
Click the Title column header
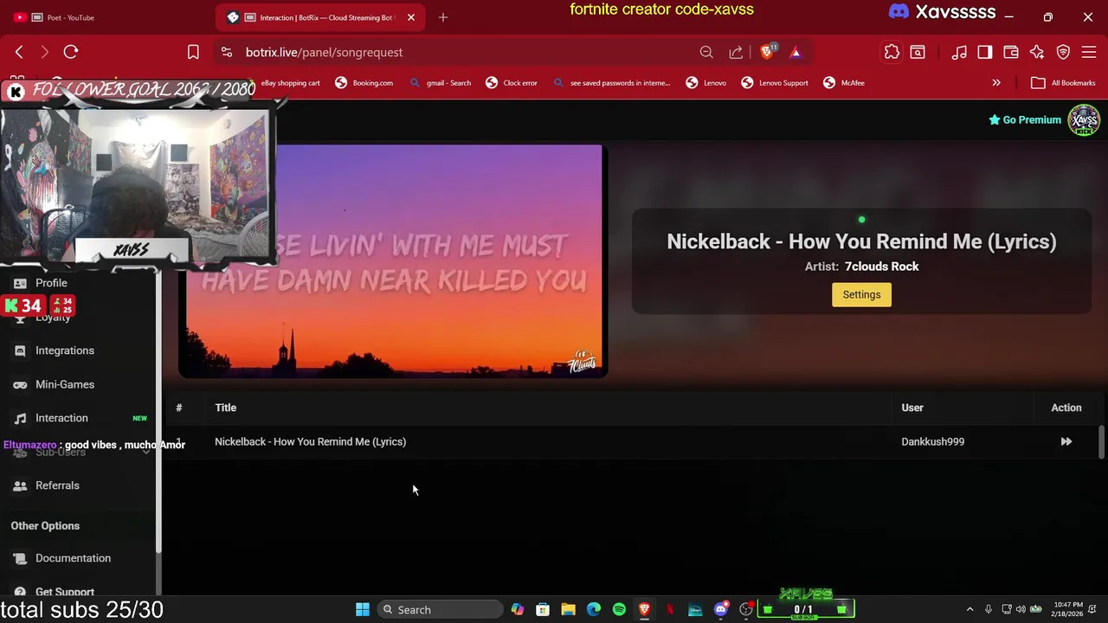[x=225, y=408]
